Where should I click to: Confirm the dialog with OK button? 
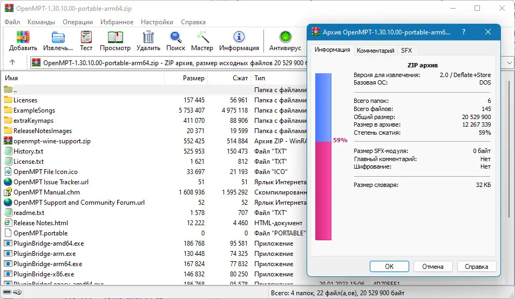click(x=389, y=267)
